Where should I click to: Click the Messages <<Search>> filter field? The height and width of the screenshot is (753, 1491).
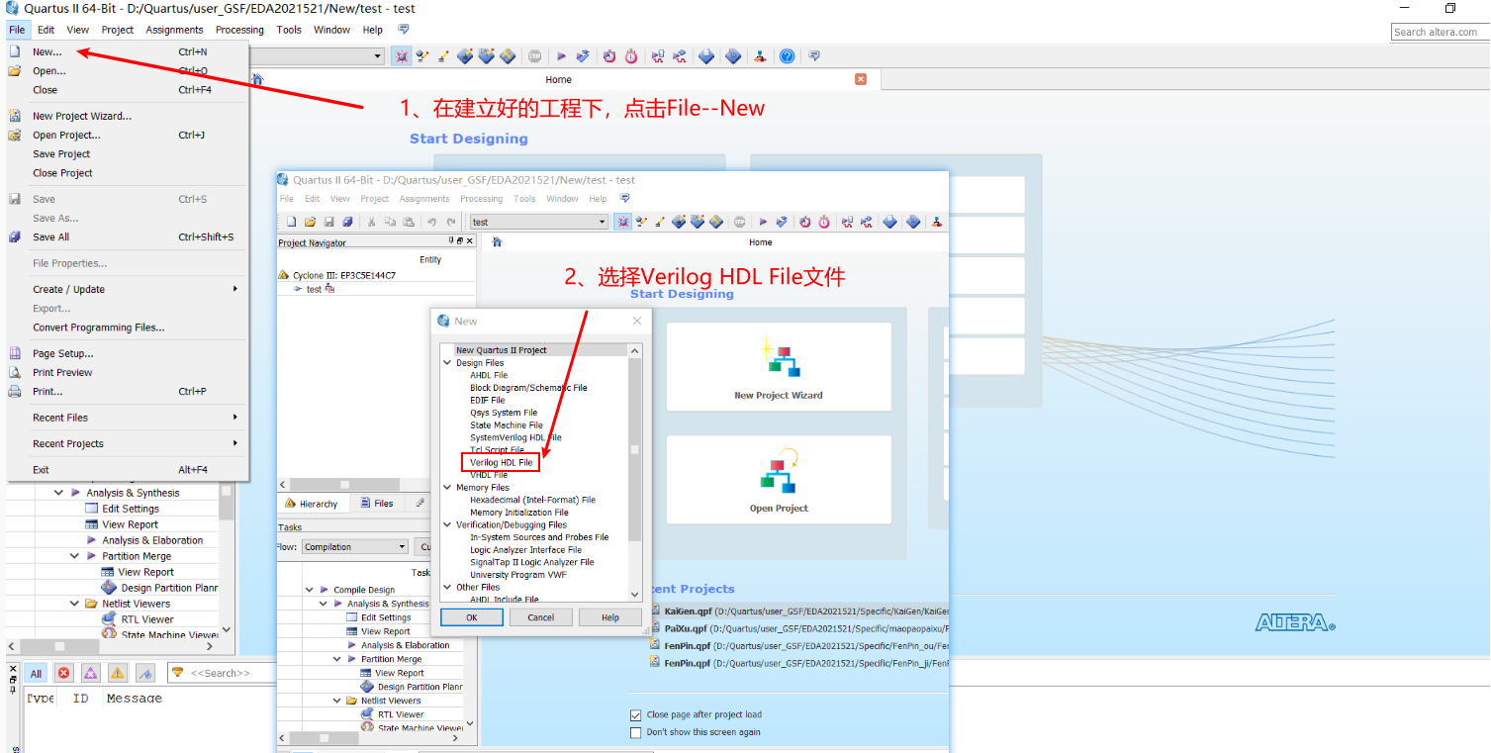(x=223, y=673)
